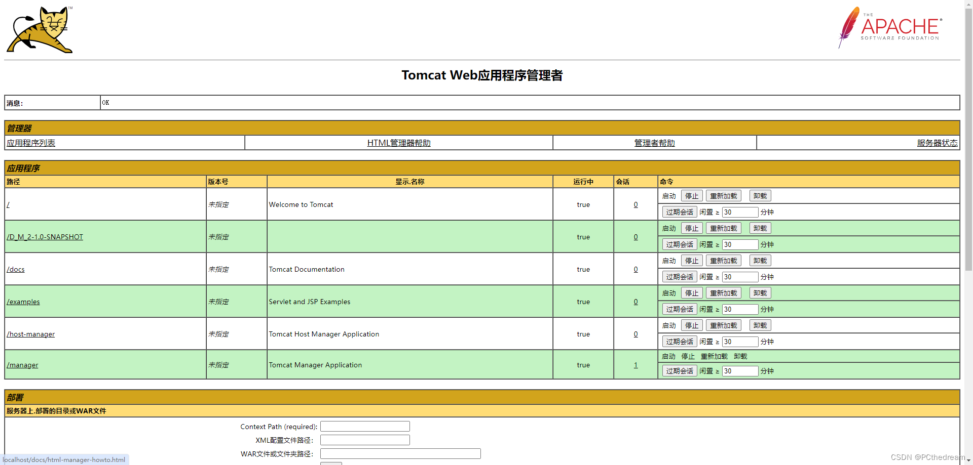Open 应用程序列表 link
973x465 pixels.
(31, 143)
